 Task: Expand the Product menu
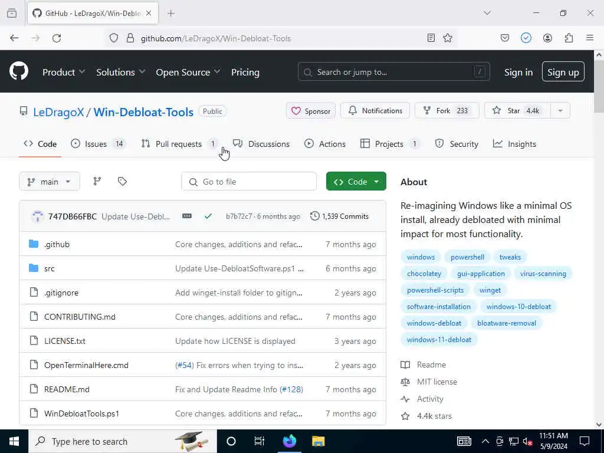64,72
